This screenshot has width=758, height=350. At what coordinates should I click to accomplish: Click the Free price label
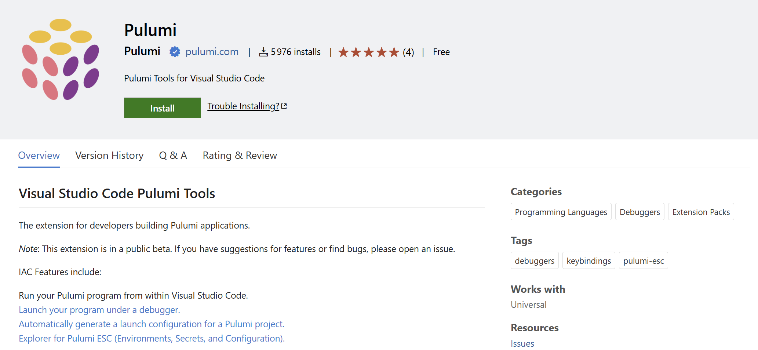441,52
